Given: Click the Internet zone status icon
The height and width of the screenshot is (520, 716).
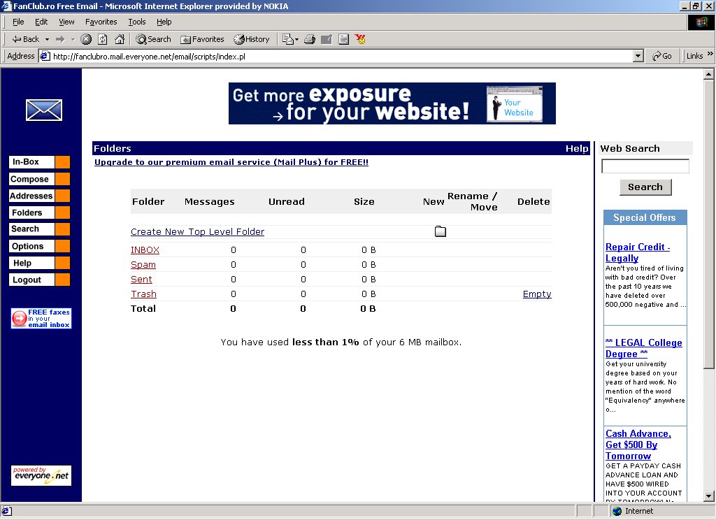Looking at the screenshot, I should coord(617,511).
